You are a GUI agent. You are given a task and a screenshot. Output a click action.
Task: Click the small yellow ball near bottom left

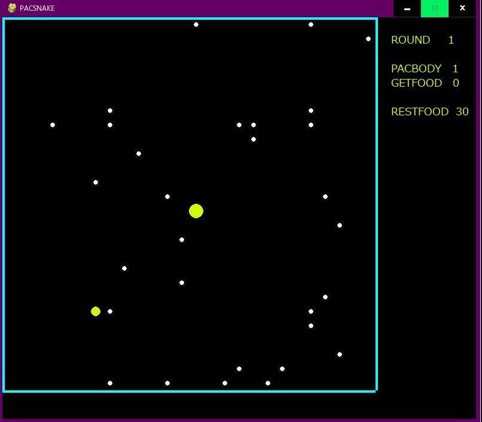[96, 311]
